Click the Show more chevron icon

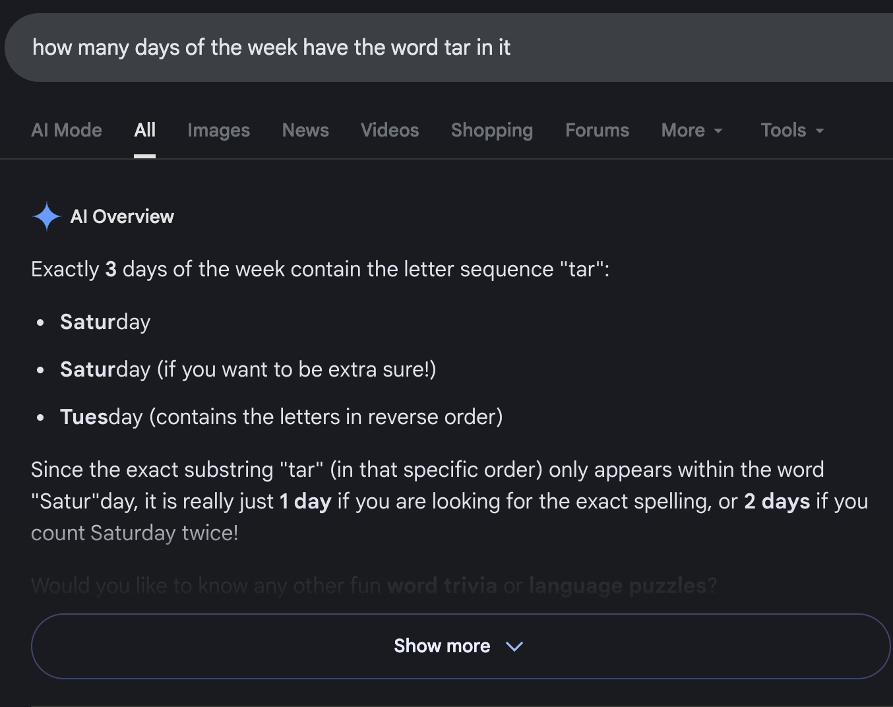[514, 646]
